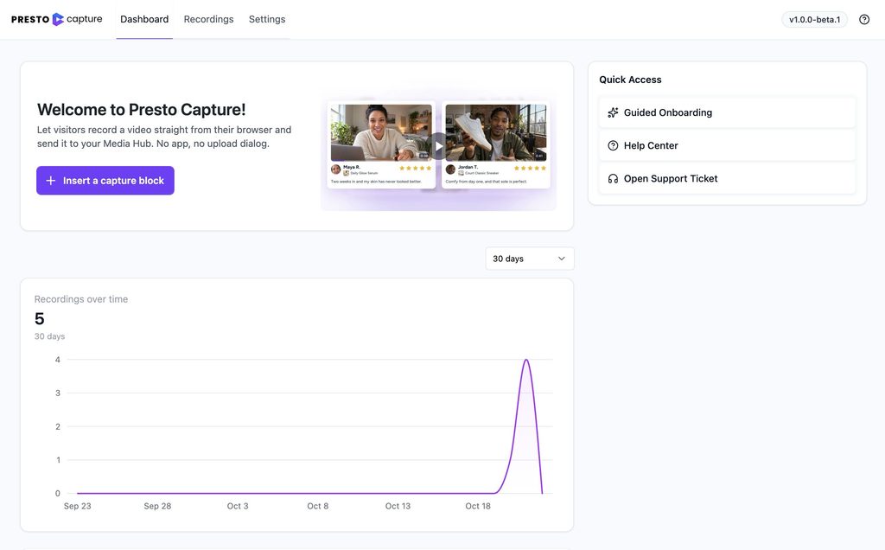The height and width of the screenshot is (550, 885).
Task: Click the chart peak near Oct 21
Action: [x=526, y=361]
